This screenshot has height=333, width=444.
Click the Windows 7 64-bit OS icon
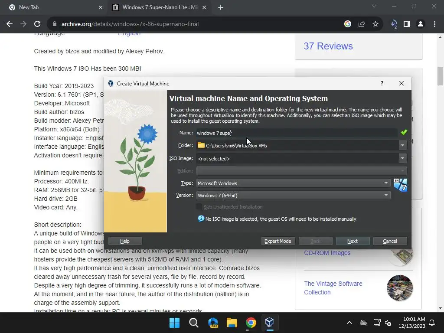(x=400, y=185)
